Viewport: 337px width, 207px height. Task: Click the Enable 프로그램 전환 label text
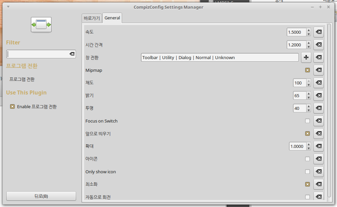[x=37, y=107]
